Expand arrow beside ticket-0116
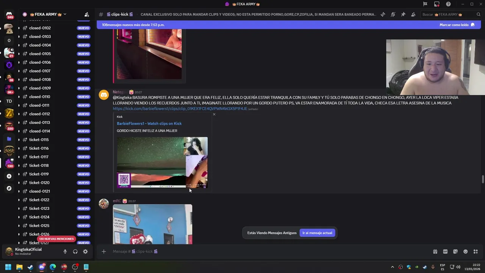The image size is (485, 273). 19,148
